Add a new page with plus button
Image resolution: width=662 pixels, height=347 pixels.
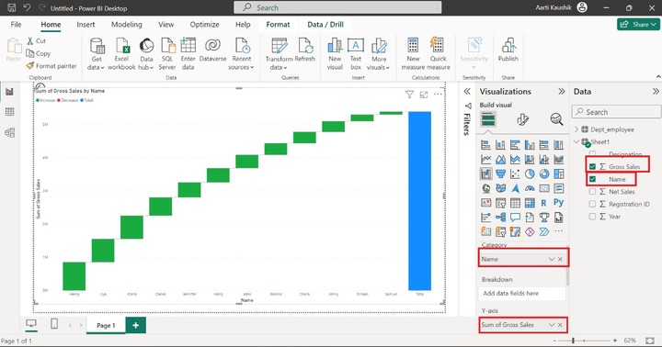tap(135, 325)
